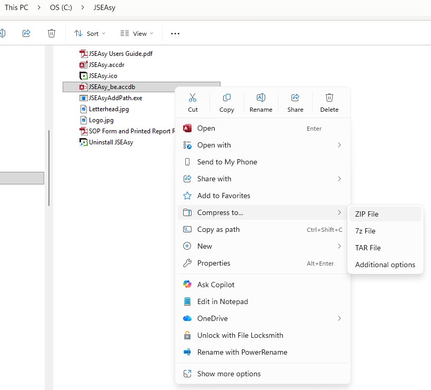Click chevron after This PC in breadcrumb
431x390 pixels.
39,7
